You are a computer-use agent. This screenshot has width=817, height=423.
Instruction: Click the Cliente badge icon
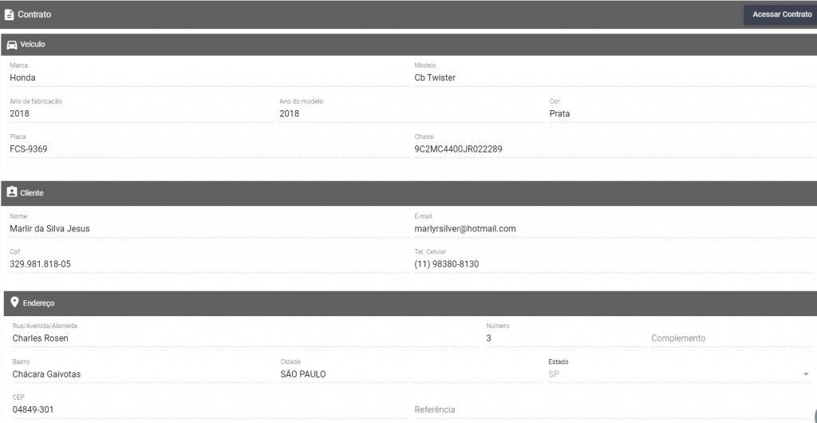pos(11,192)
